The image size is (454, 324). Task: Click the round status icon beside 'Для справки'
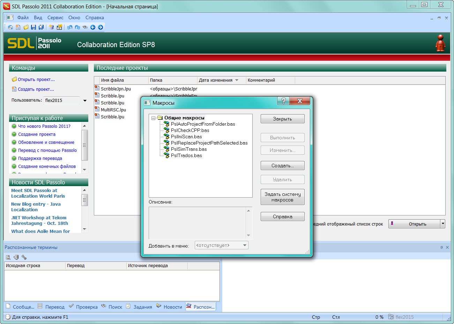coord(8,317)
